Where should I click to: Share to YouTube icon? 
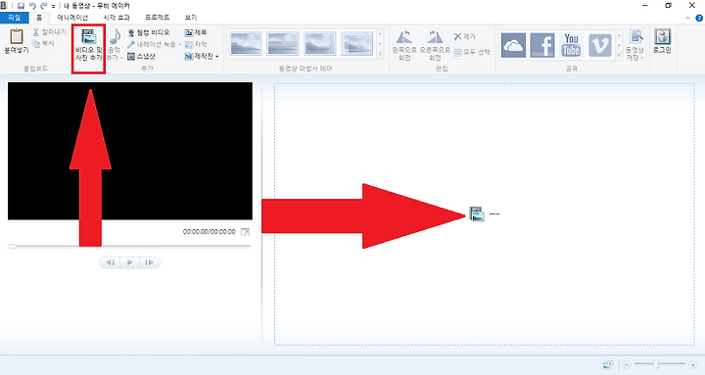click(571, 44)
